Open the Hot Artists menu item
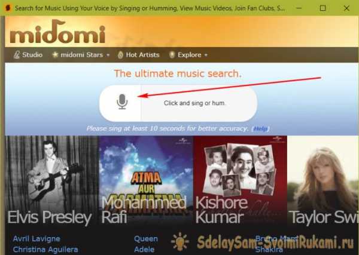This screenshot has width=359, height=255. pyautogui.click(x=142, y=55)
